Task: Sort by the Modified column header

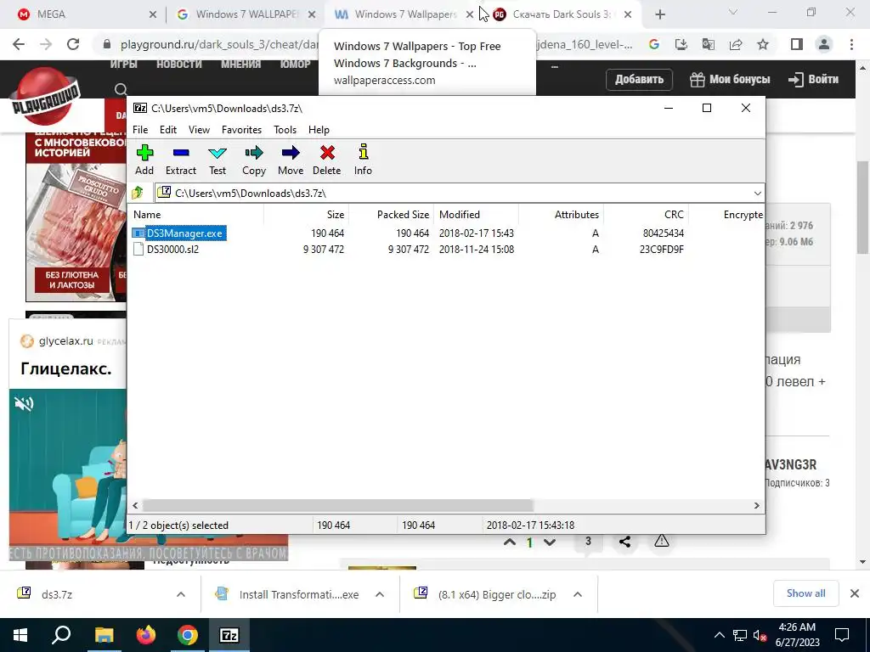Action: coord(476,215)
